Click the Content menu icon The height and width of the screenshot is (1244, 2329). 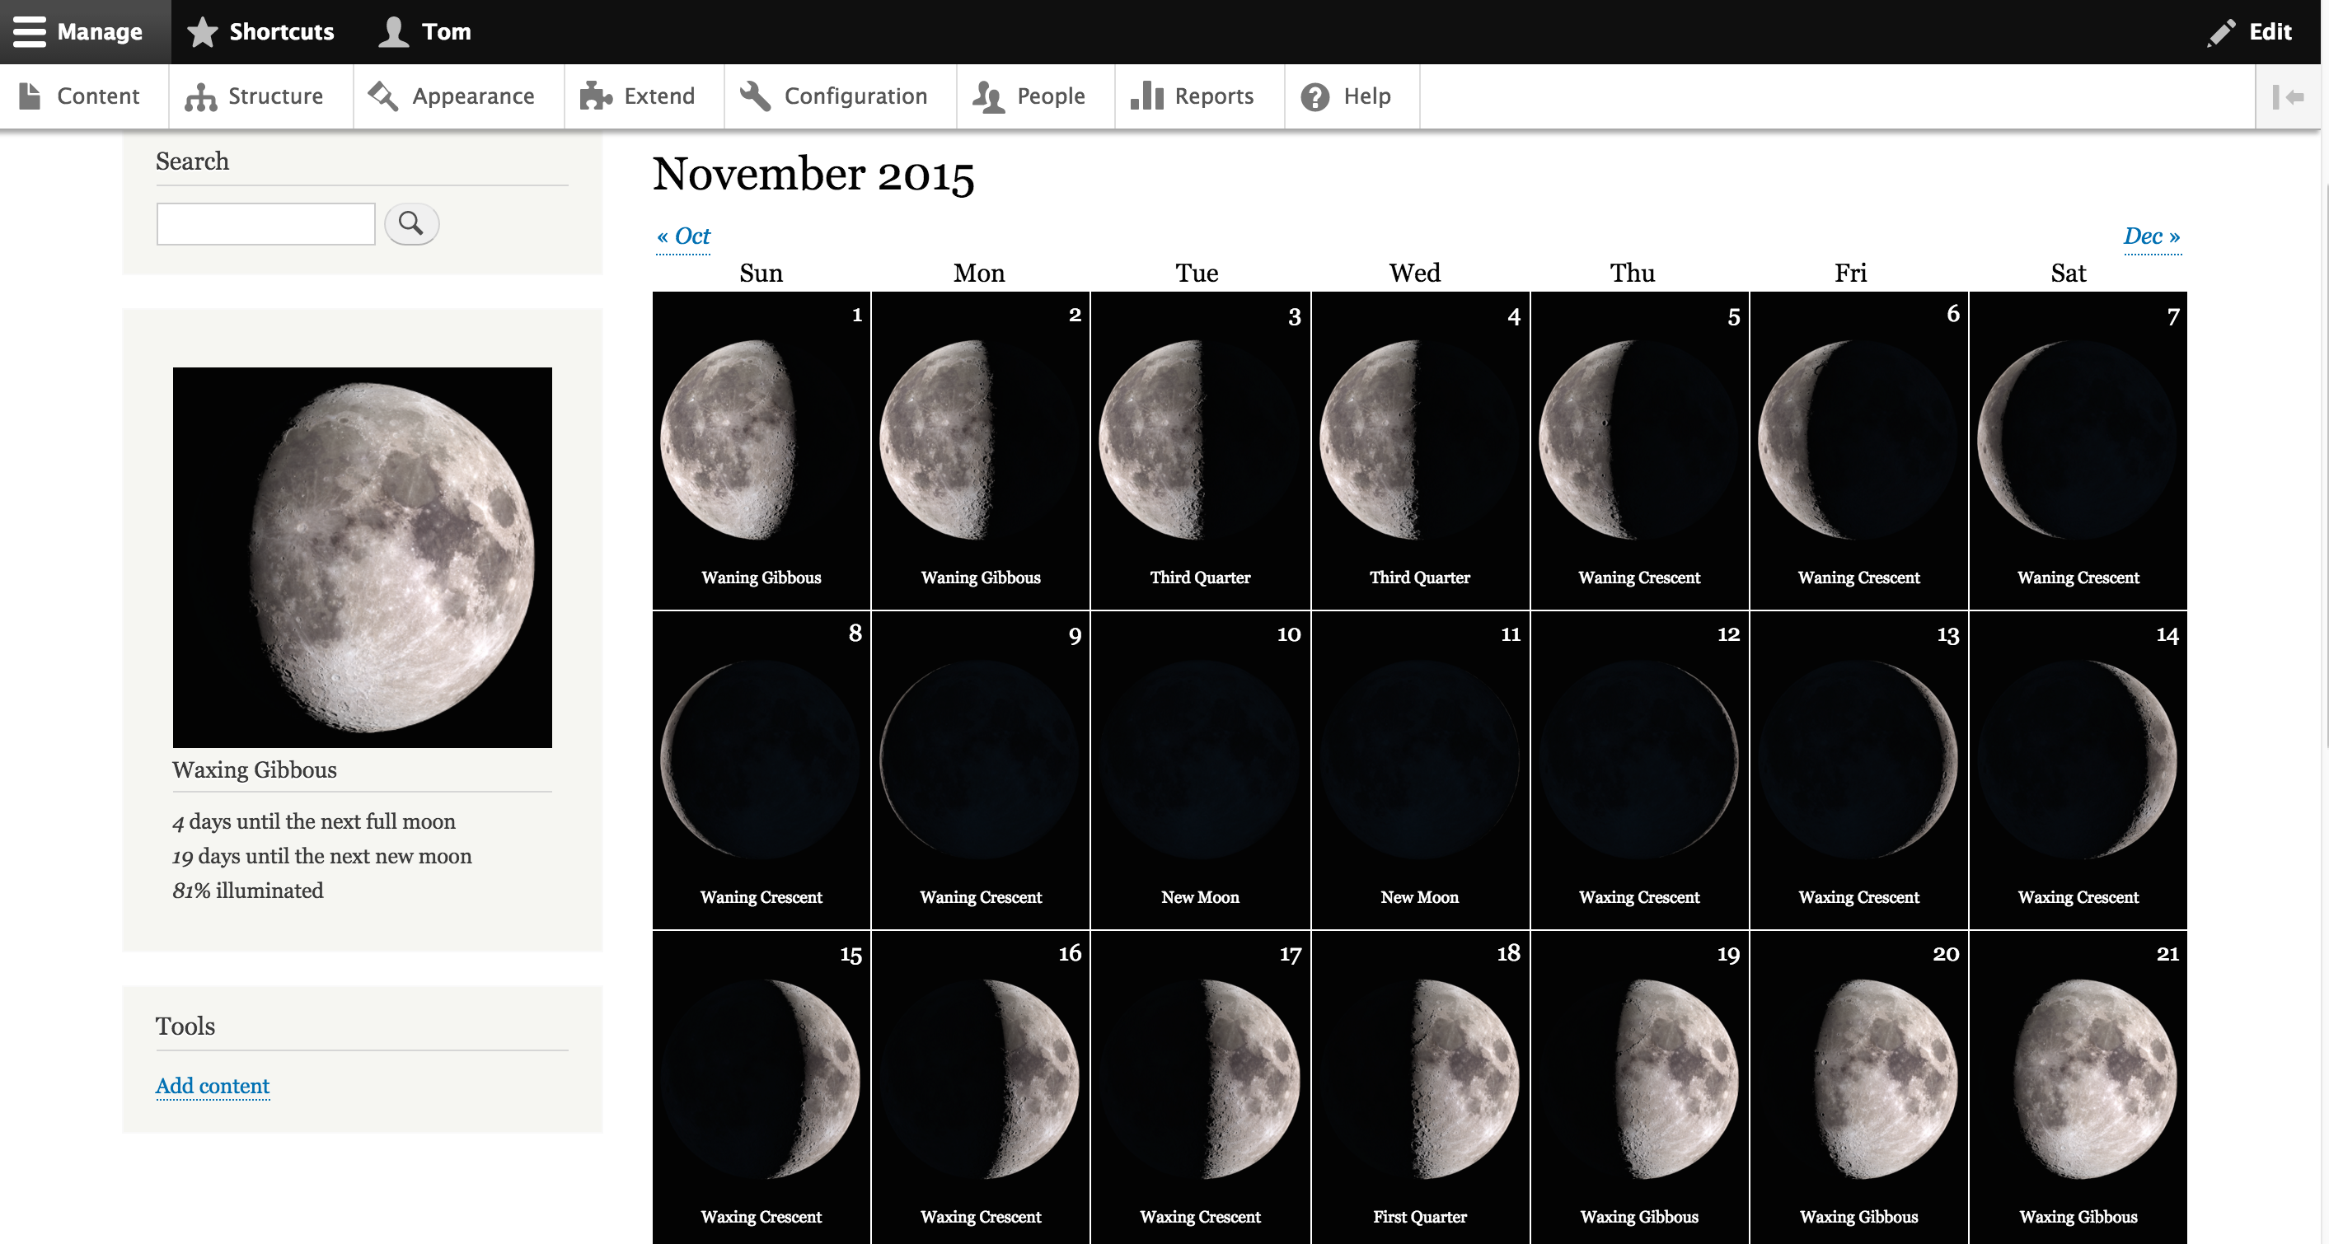click(x=30, y=96)
